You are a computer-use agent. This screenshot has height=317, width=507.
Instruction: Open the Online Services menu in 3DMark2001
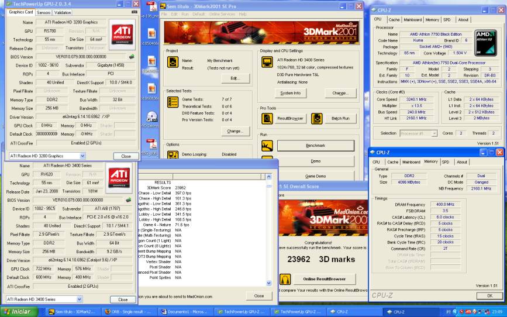click(222, 14)
